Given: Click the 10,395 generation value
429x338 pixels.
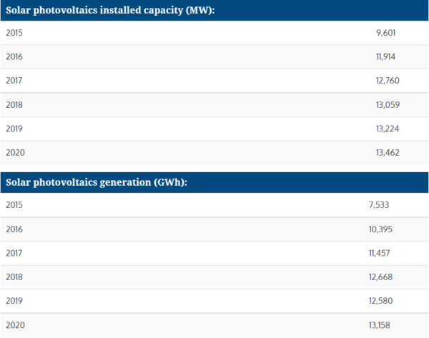Looking at the screenshot, I should pyautogui.click(x=380, y=229).
